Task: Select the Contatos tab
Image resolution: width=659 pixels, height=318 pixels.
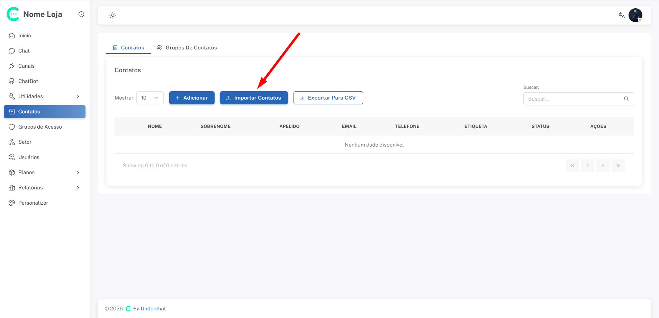Action: point(128,48)
